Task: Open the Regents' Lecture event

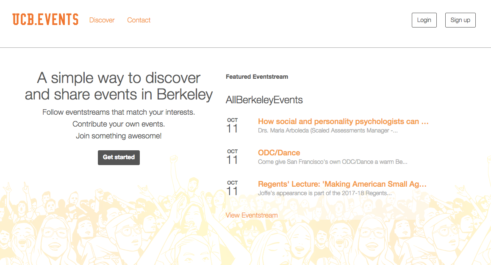Action: [x=342, y=184]
